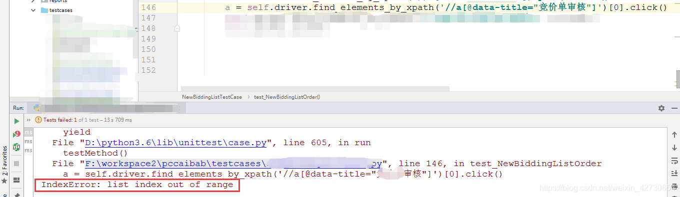This screenshot has height=197, width=680.
Task: Toggle code fold marker at line 148
Action: click(177, 29)
